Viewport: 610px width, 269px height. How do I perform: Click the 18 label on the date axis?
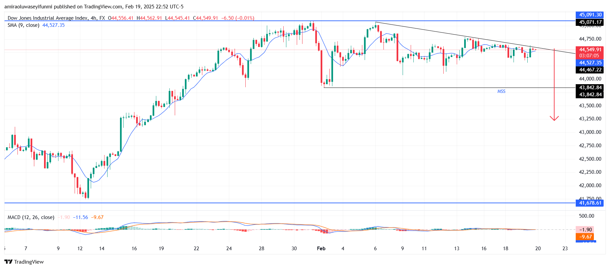pos(505,249)
